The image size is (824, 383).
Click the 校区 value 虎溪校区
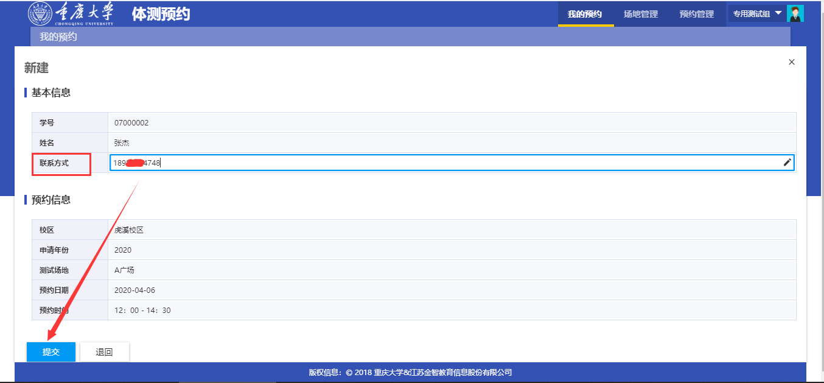pos(128,230)
